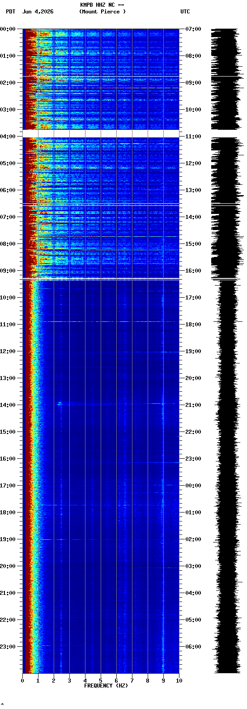Click the PDT axis '09:00' label
Image resolution: width=247 pixels, height=709 pixels.
pos(8,271)
